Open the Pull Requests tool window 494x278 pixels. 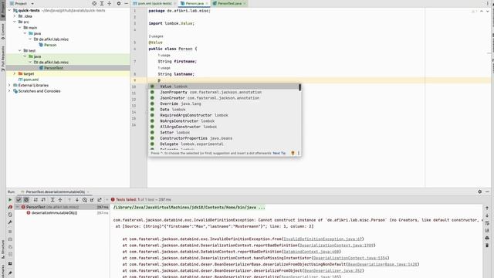[3, 59]
